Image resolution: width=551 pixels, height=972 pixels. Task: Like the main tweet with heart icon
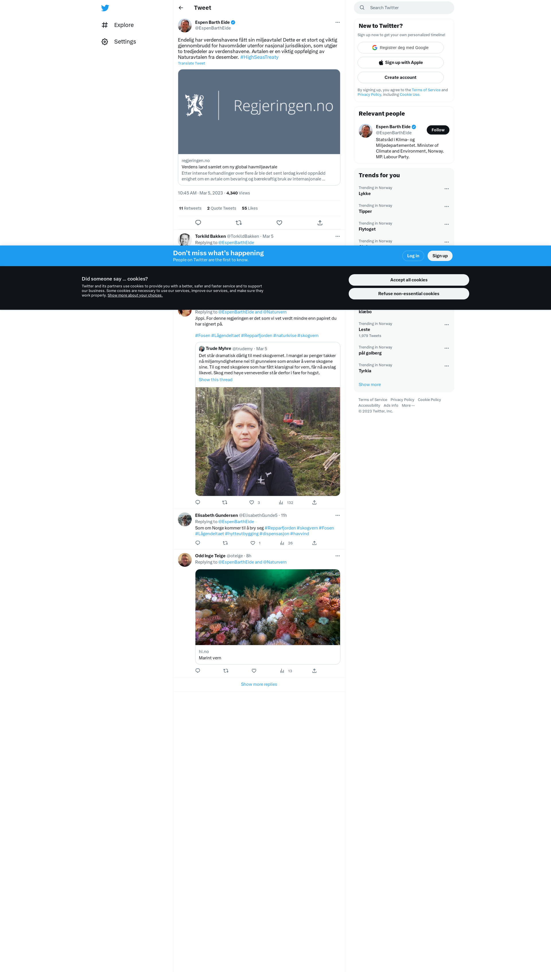[x=279, y=222]
